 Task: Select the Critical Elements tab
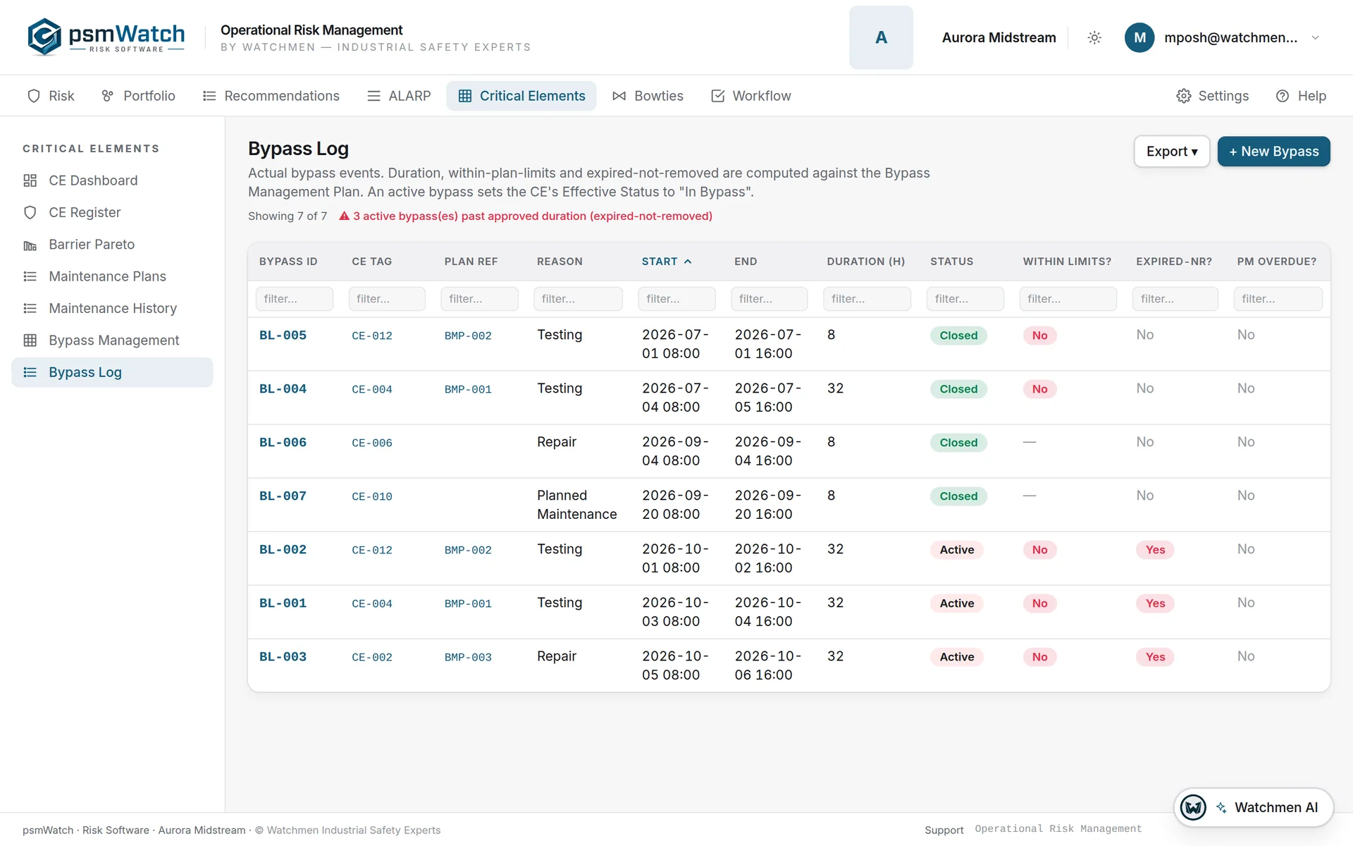pyautogui.click(x=521, y=96)
